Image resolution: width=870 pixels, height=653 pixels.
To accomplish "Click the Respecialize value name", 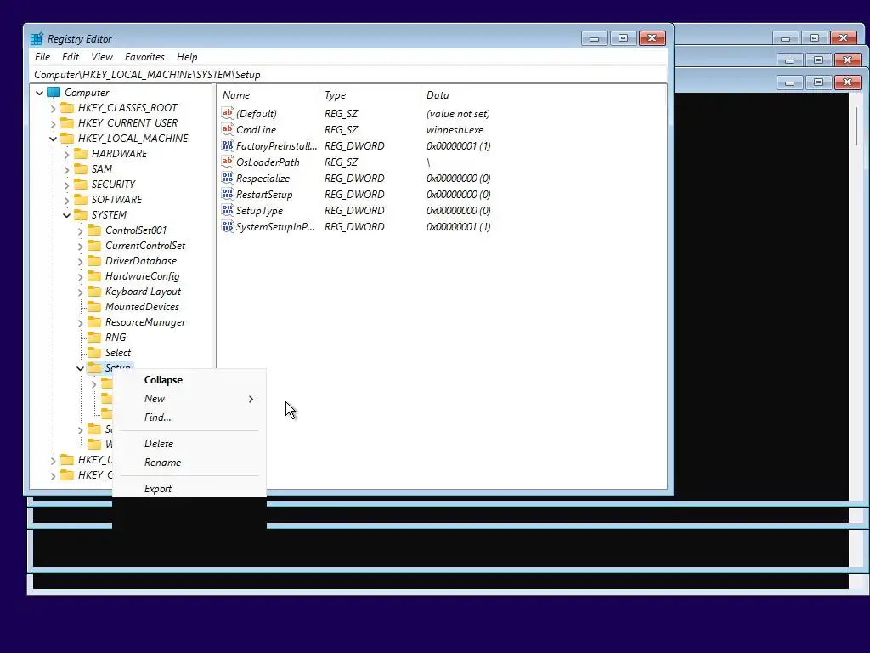I will pyautogui.click(x=263, y=179).
